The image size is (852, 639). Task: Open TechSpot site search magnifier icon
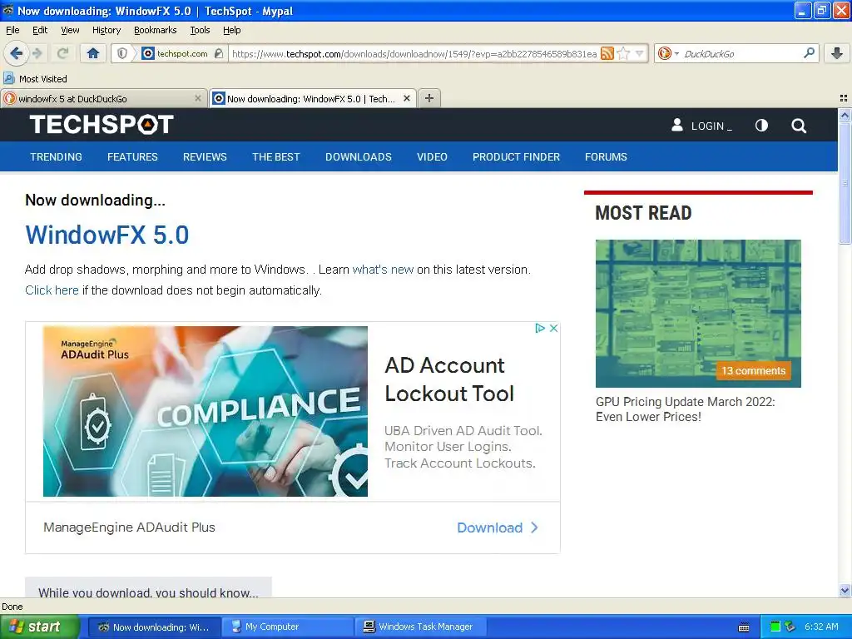(x=798, y=126)
